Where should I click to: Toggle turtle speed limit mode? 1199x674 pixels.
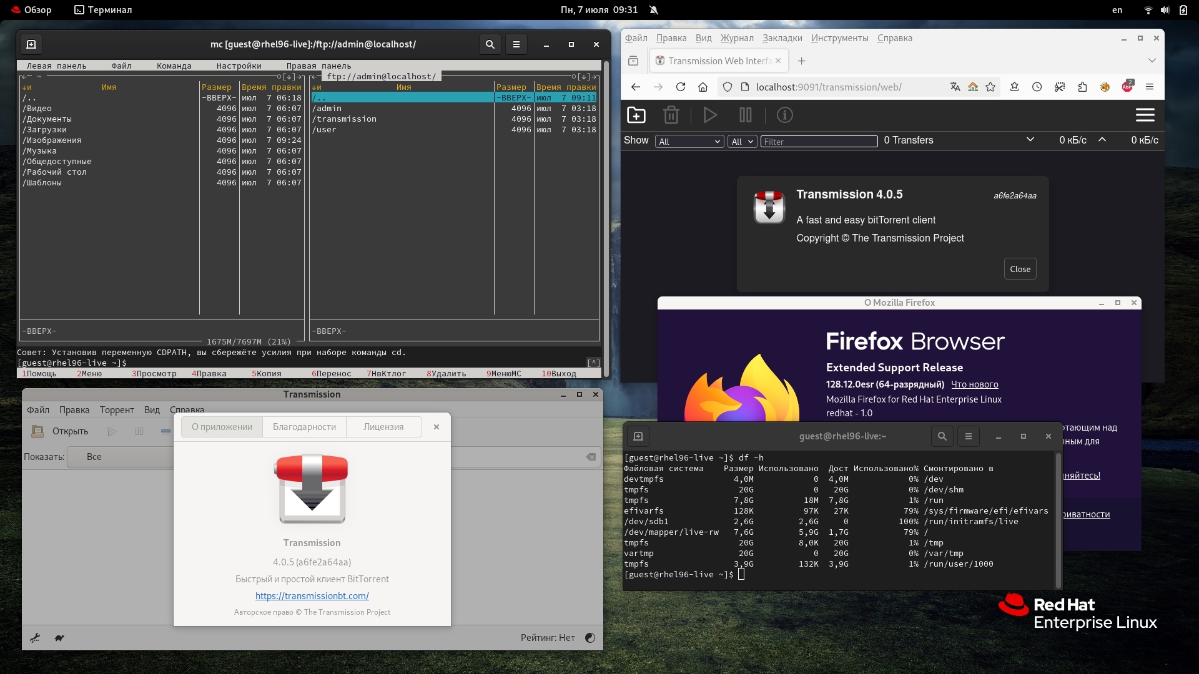point(59,638)
